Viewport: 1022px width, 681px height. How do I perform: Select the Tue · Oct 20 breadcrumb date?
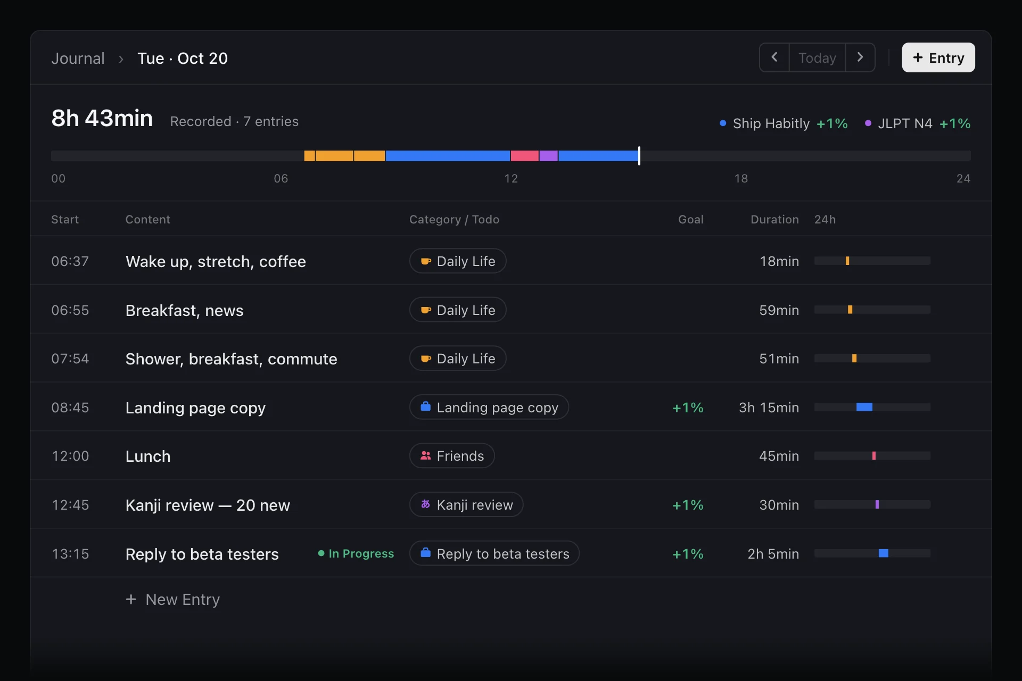tap(183, 58)
